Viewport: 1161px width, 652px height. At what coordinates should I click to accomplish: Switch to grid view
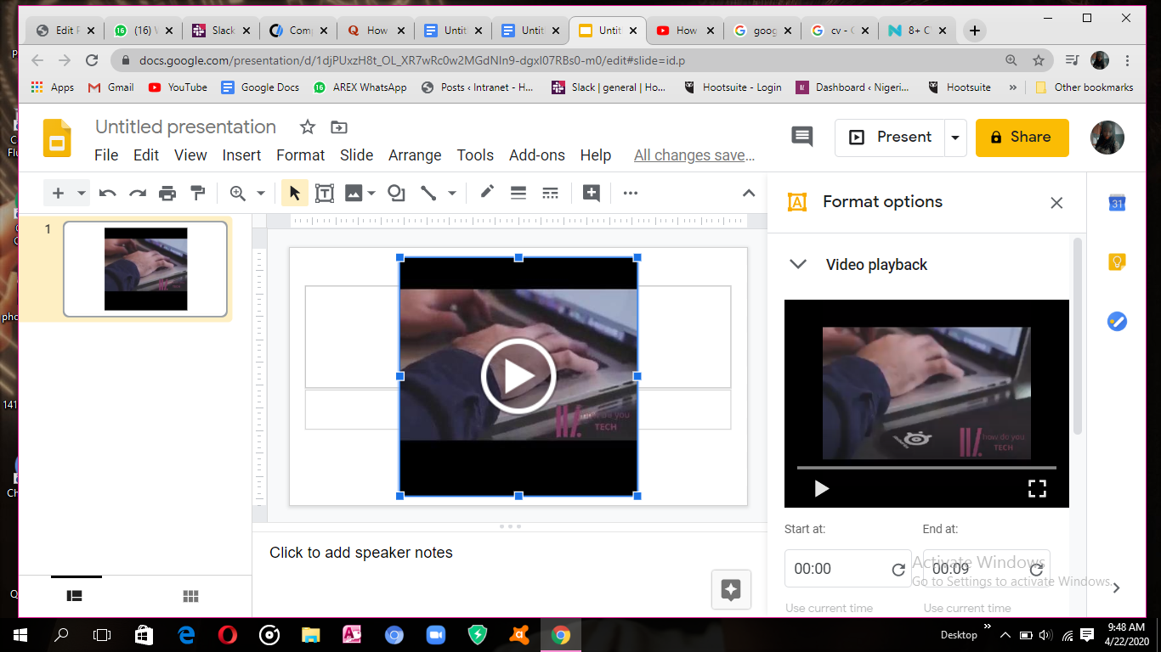[190, 596]
